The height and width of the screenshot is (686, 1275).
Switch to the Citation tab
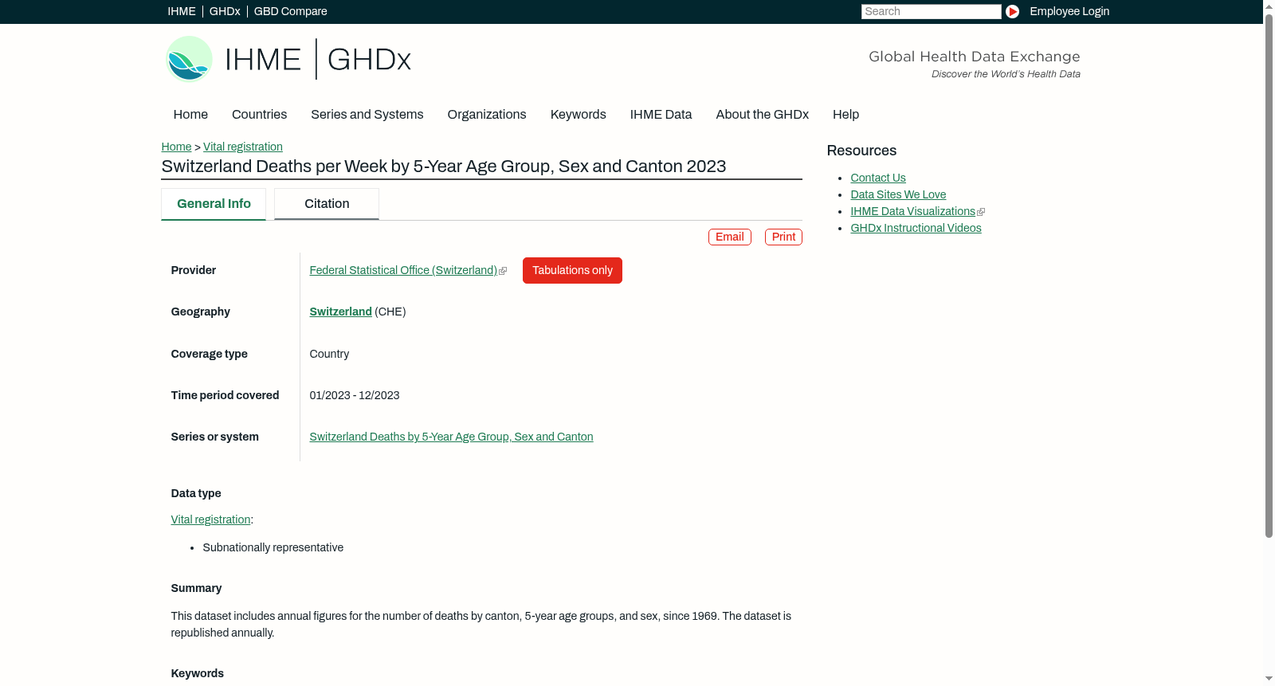327,204
